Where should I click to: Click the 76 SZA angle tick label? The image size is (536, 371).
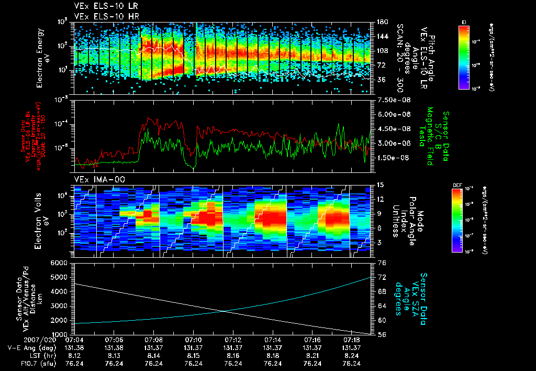pyautogui.click(x=382, y=263)
